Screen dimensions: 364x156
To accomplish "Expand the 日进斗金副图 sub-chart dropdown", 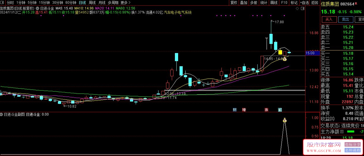I will coord(2,114).
